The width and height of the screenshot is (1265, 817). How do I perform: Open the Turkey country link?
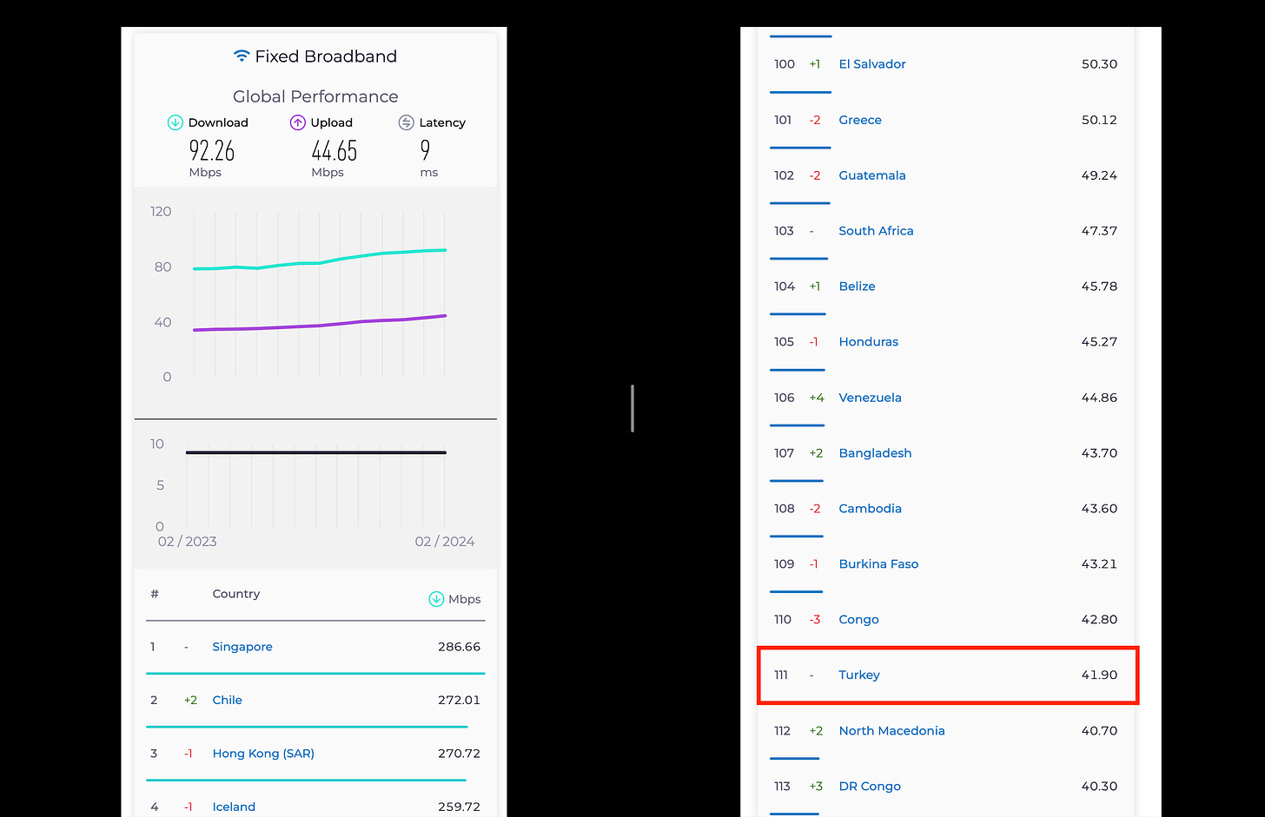click(x=859, y=675)
